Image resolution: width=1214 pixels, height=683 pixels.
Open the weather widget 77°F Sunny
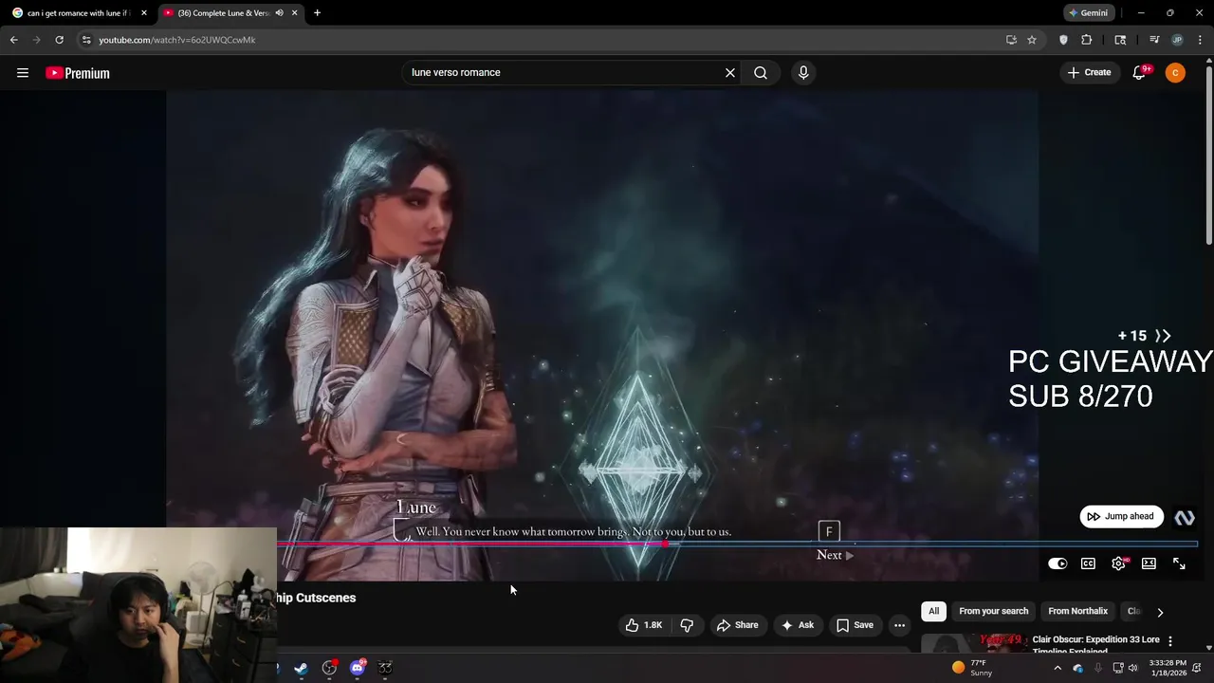click(x=974, y=668)
